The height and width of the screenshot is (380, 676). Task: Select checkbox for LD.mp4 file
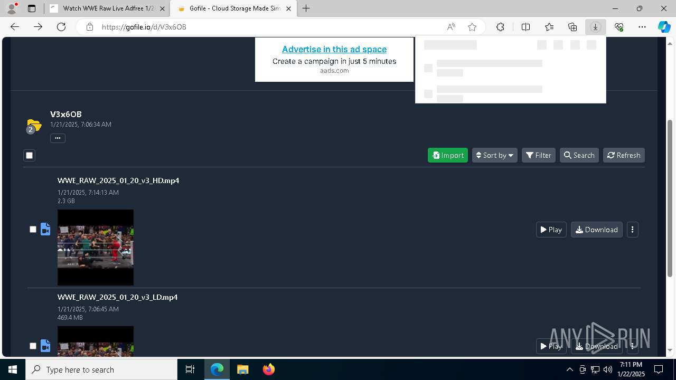click(33, 346)
